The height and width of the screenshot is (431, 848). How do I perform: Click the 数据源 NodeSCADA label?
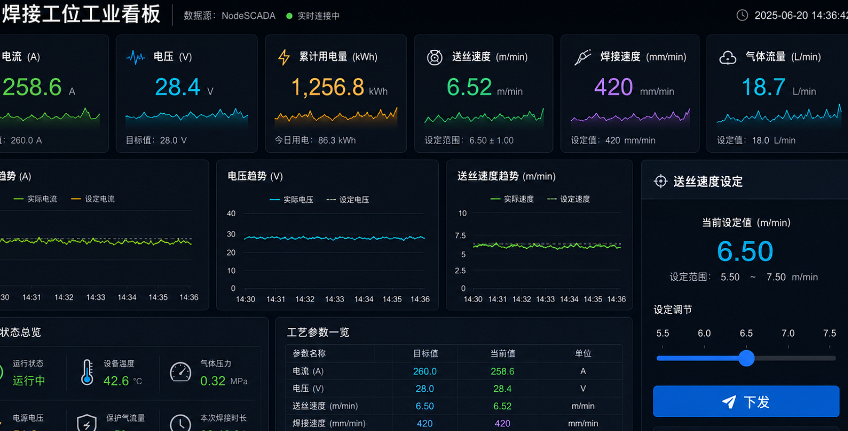[x=230, y=16]
